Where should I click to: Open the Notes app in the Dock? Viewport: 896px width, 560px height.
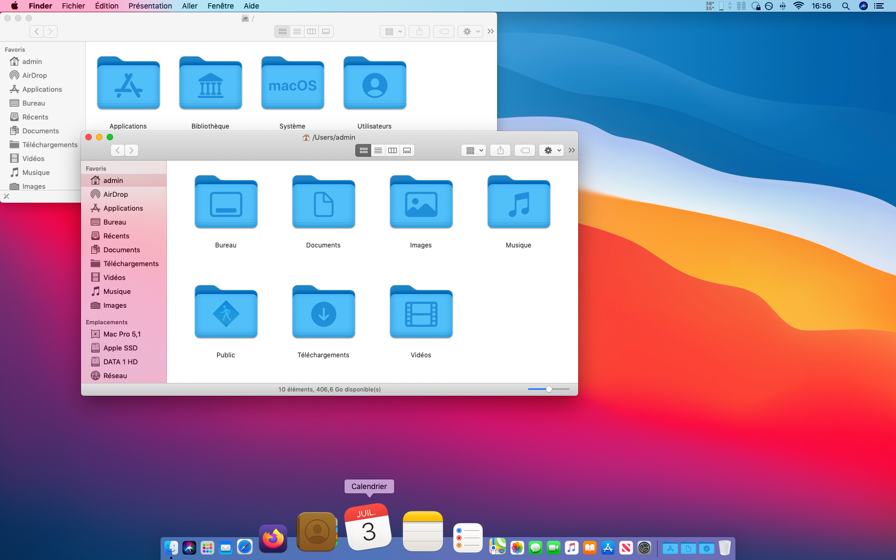[422, 531]
